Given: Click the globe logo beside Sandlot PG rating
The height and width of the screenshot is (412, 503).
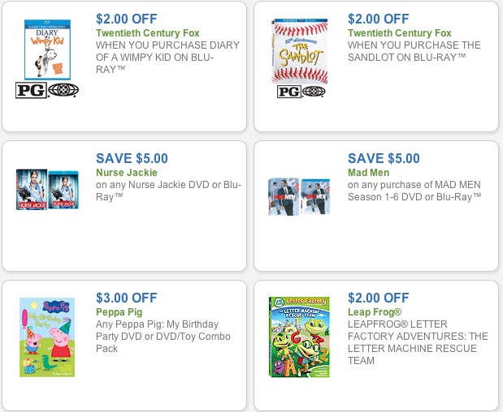Looking at the screenshot, I should 314,92.
